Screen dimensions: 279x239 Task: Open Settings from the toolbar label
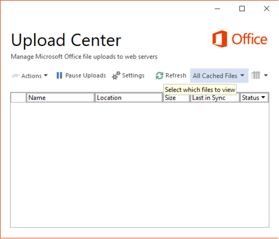pyautogui.click(x=133, y=75)
